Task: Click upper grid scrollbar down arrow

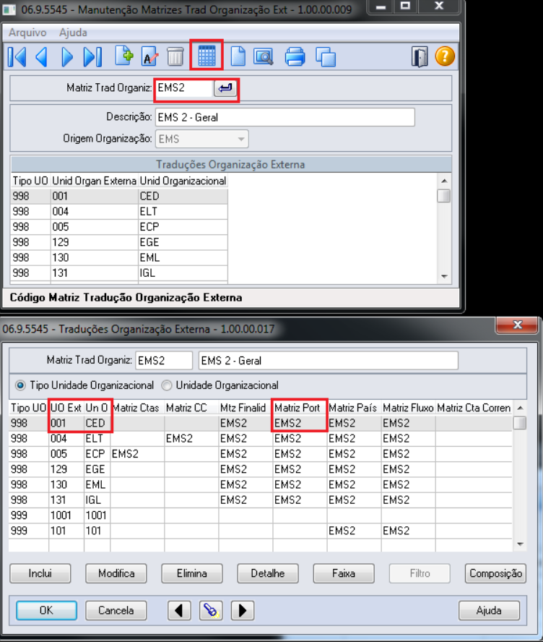Action: 444,276
